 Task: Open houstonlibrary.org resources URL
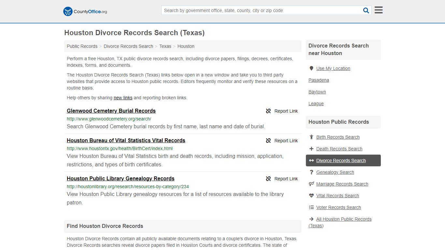[128, 187]
